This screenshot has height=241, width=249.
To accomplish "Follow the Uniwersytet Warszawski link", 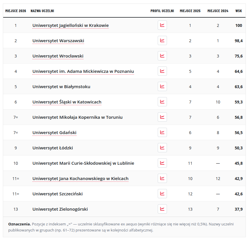I will click(x=58, y=41).
